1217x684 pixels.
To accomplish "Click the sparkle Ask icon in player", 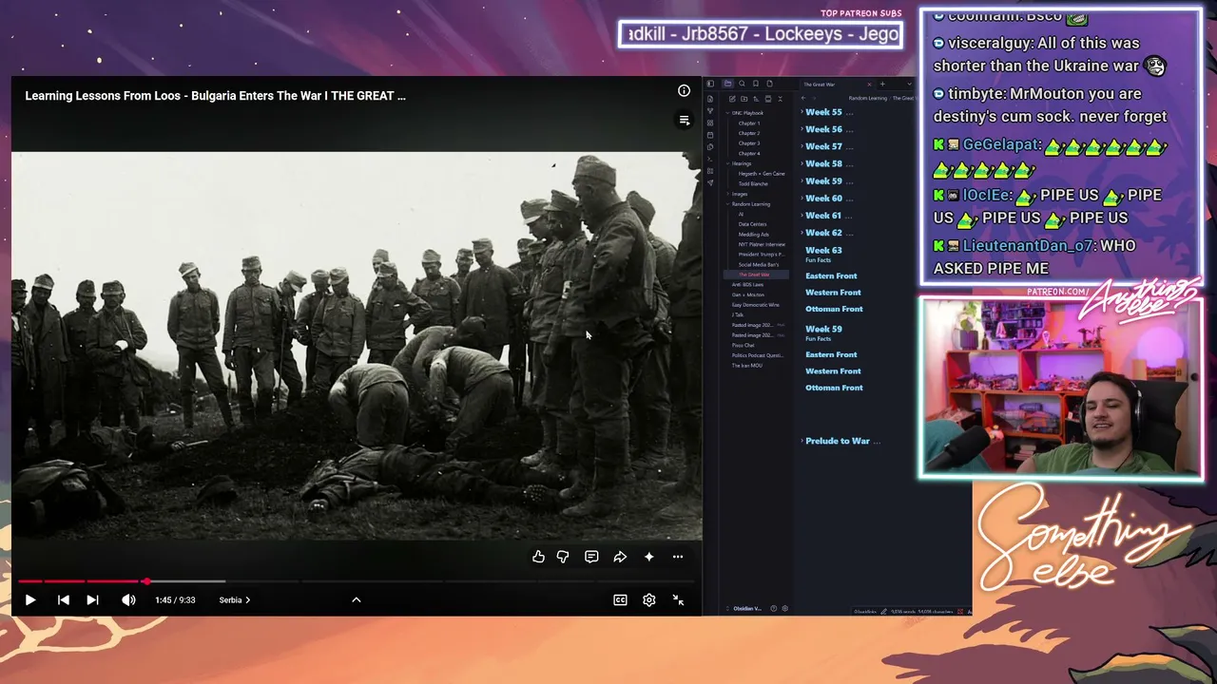I will [649, 557].
